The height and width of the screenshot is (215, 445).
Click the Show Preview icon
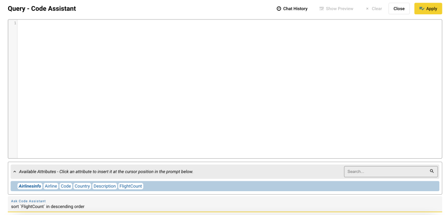322,9
